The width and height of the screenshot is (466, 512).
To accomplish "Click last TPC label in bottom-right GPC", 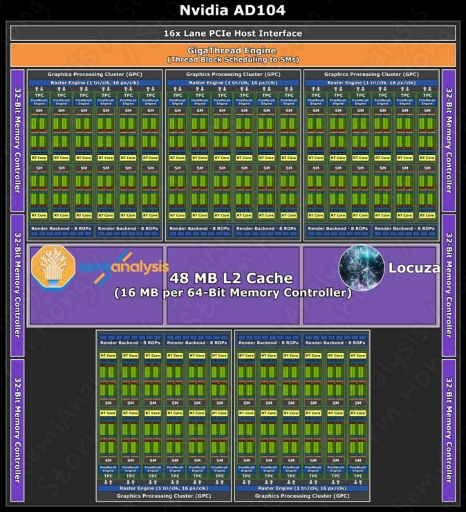I will click(x=358, y=476).
